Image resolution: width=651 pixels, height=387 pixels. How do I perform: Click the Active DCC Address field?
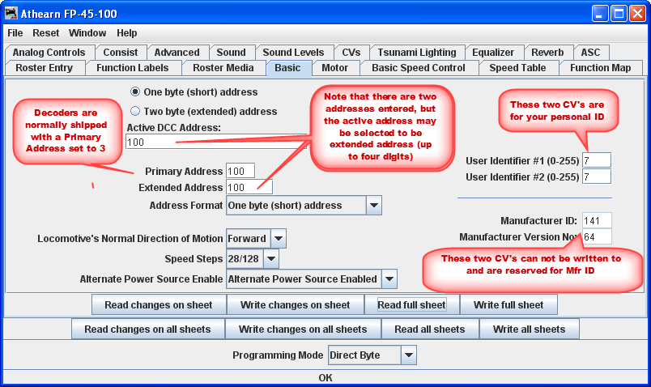click(216, 142)
